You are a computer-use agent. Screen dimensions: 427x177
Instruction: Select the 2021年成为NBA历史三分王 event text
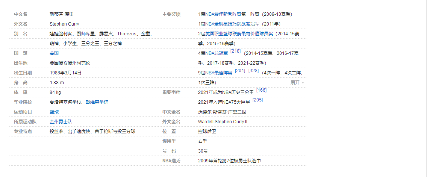226,92
